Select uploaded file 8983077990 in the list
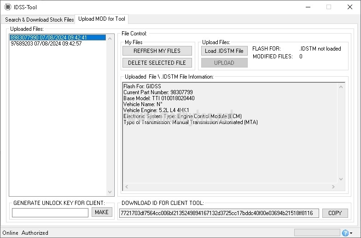This screenshot has height=238, width=361. (48, 37)
